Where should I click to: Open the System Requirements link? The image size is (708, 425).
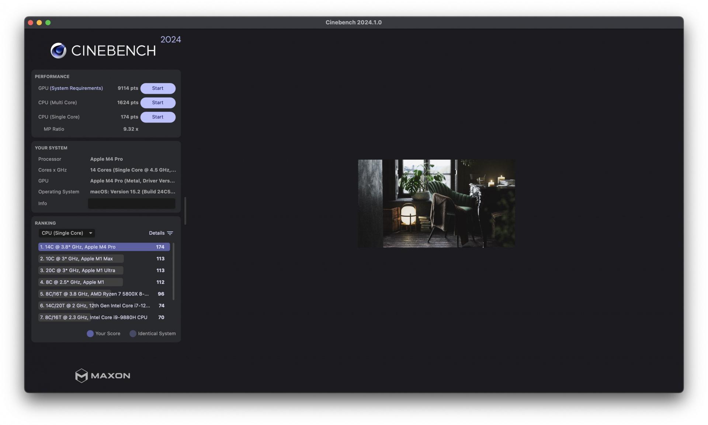click(76, 88)
